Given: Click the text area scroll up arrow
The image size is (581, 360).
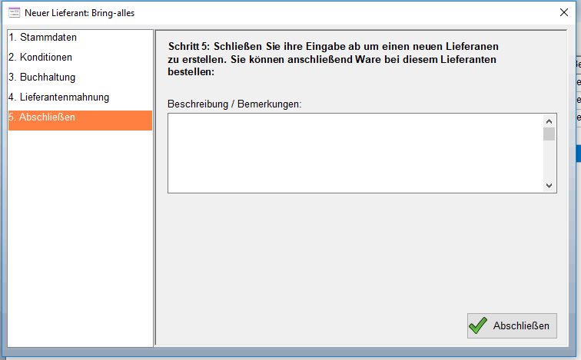Looking at the screenshot, I should pos(549,121).
